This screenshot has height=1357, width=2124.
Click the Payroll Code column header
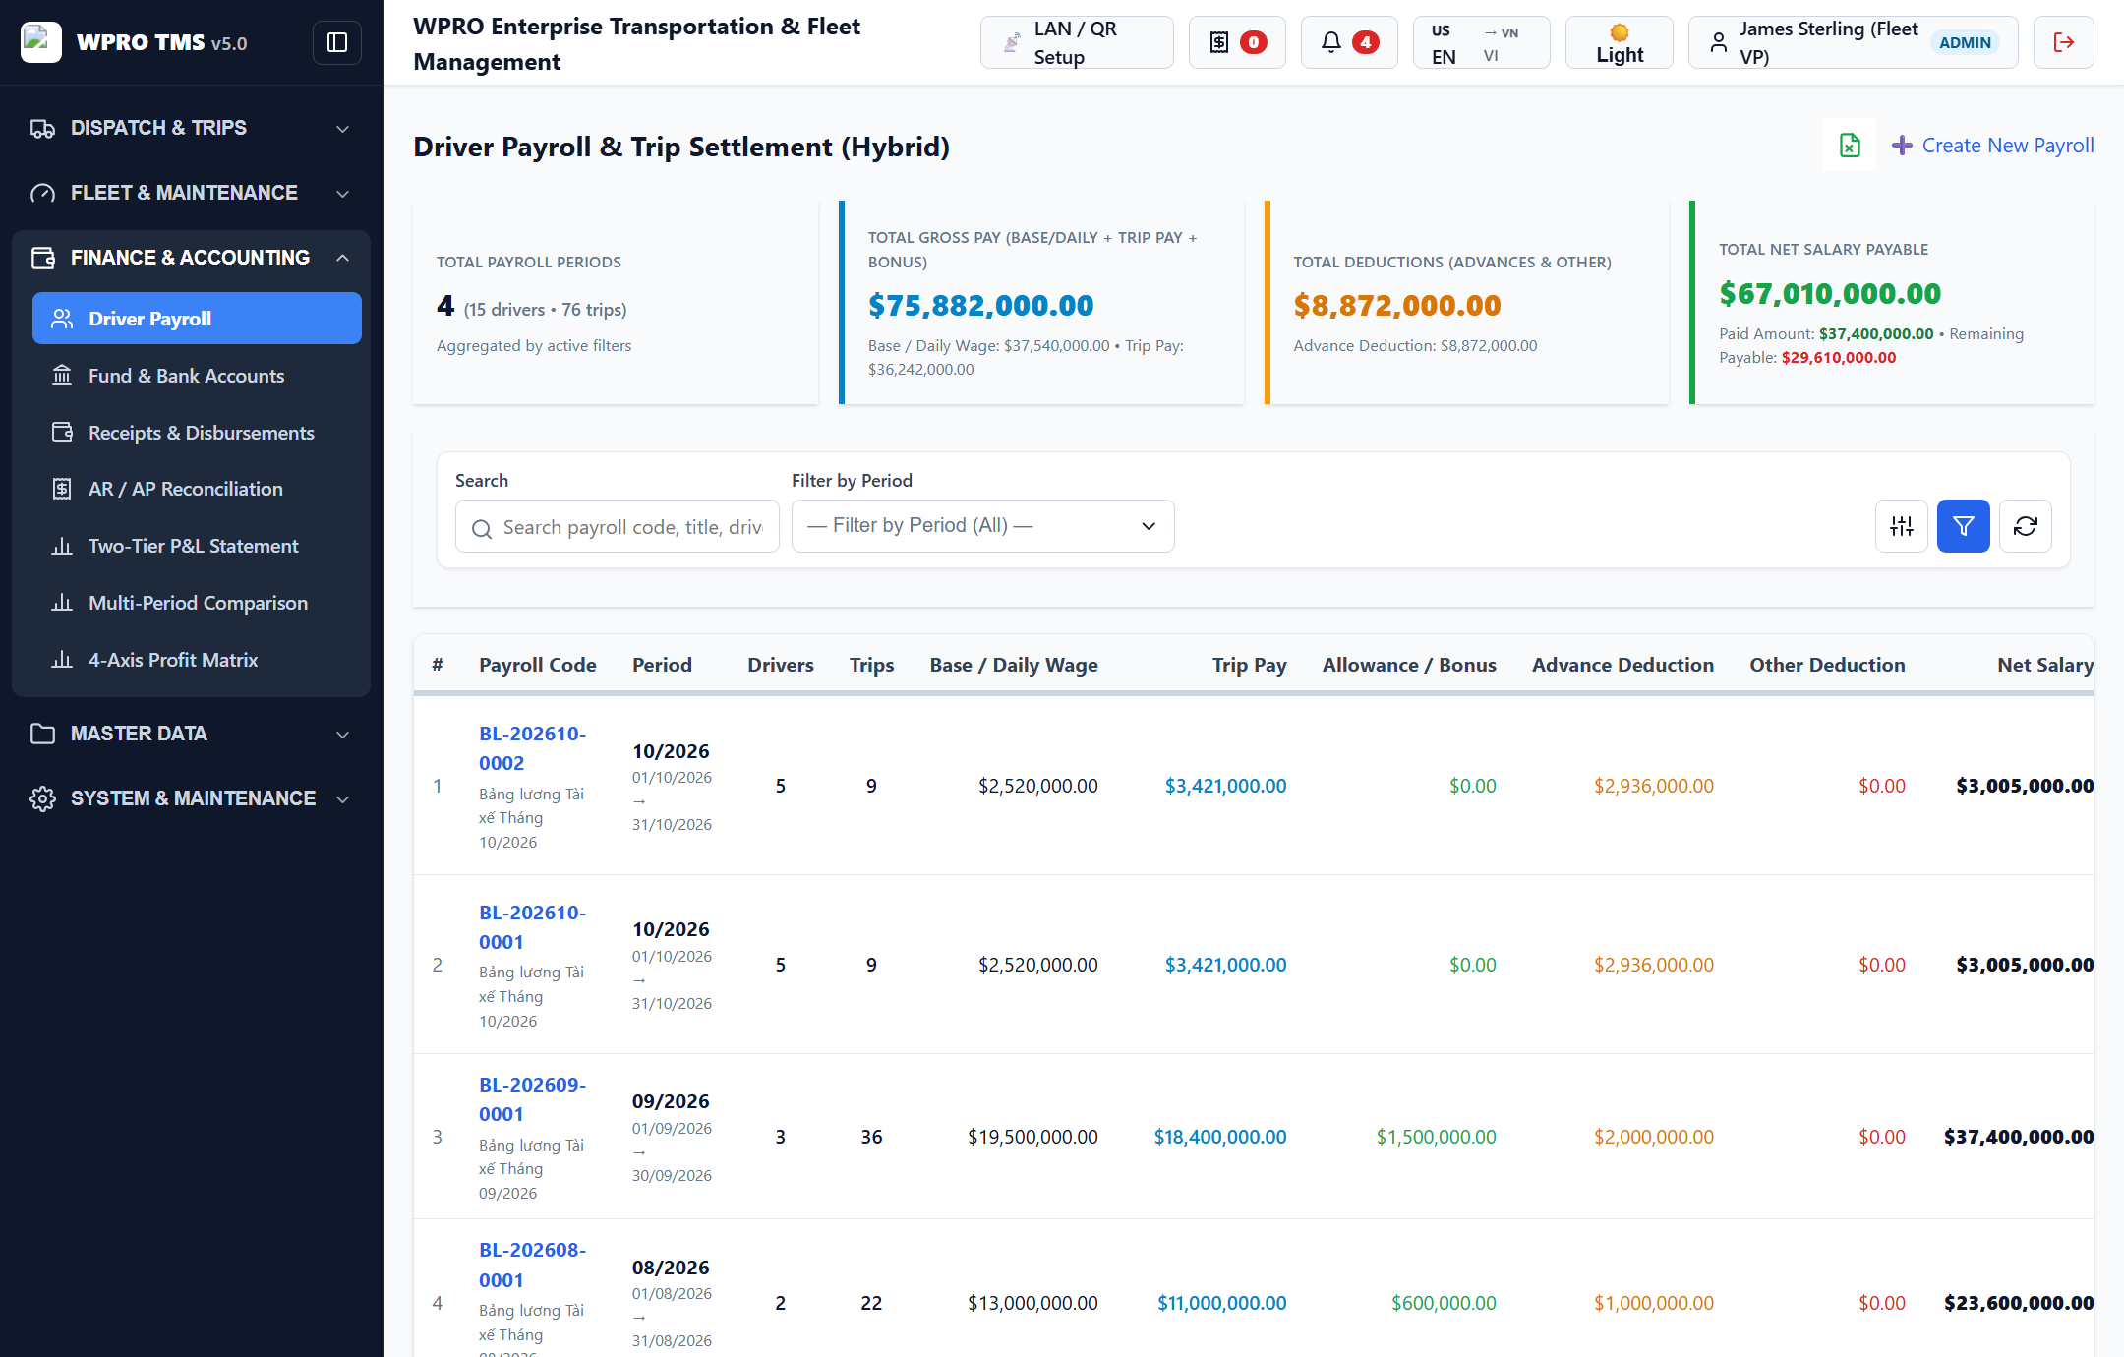point(538,665)
